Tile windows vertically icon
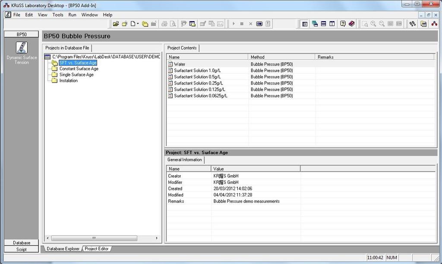 (x=332, y=24)
